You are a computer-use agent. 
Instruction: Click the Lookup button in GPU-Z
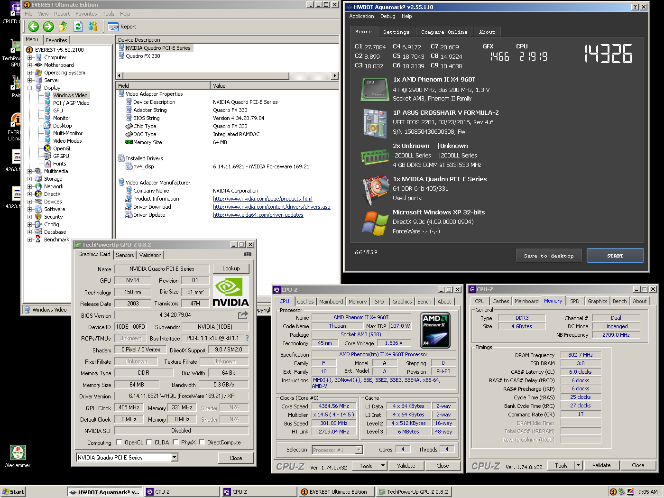click(x=231, y=268)
